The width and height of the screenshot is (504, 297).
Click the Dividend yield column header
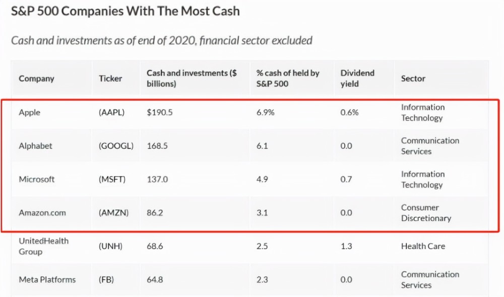pos(357,79)
